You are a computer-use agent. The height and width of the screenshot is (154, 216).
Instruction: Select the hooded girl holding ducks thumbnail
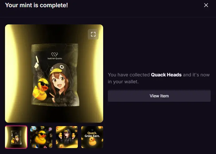click(x=67, y=137)
